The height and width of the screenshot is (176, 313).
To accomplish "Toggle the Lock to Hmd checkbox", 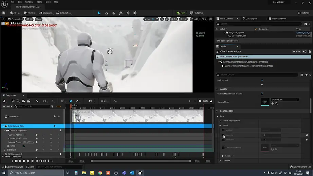I will 262,80.
